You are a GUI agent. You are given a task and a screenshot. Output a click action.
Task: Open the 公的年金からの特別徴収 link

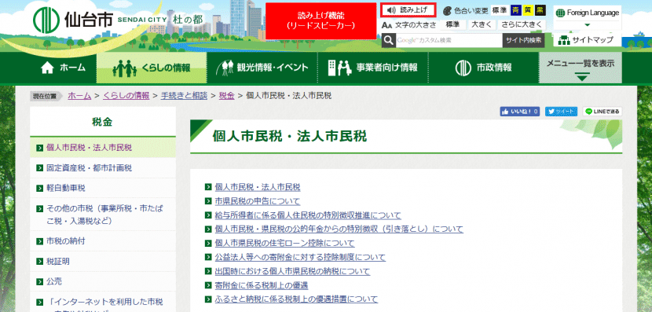[x=339, y=229]
